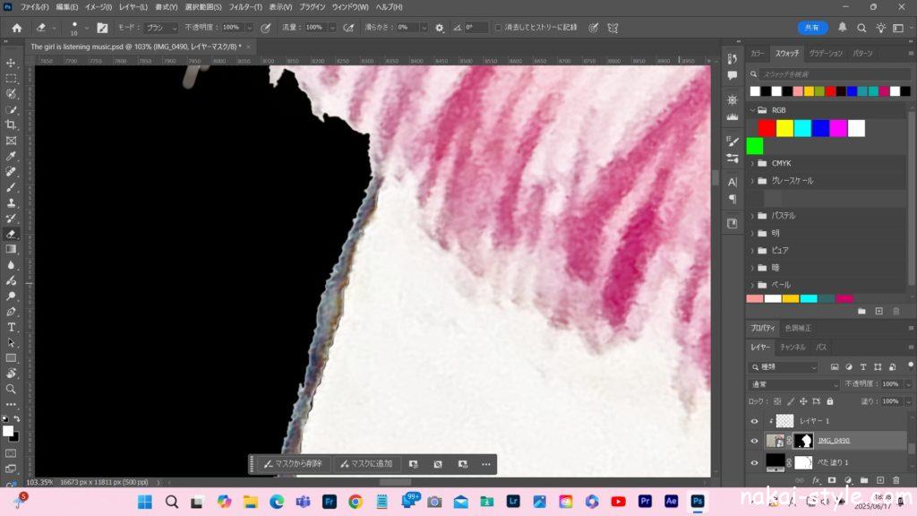Open the eraser モード dropdown

161,28
